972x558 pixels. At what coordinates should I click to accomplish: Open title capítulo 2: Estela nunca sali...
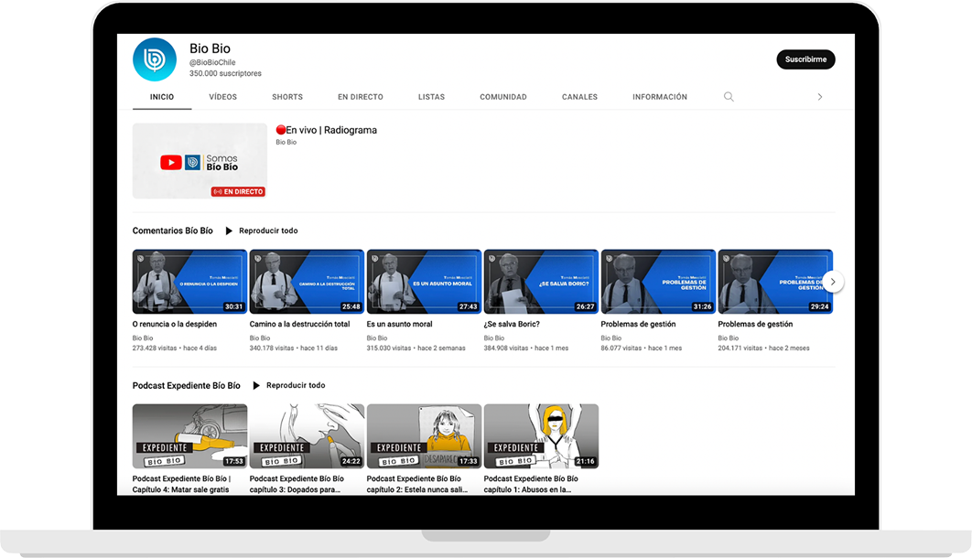(417, 484)
